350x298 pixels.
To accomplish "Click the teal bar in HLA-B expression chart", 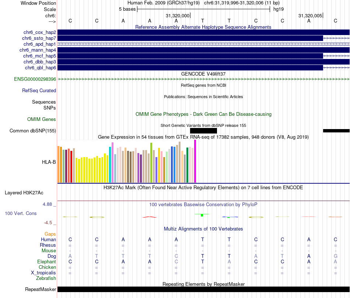I will 110,165.
